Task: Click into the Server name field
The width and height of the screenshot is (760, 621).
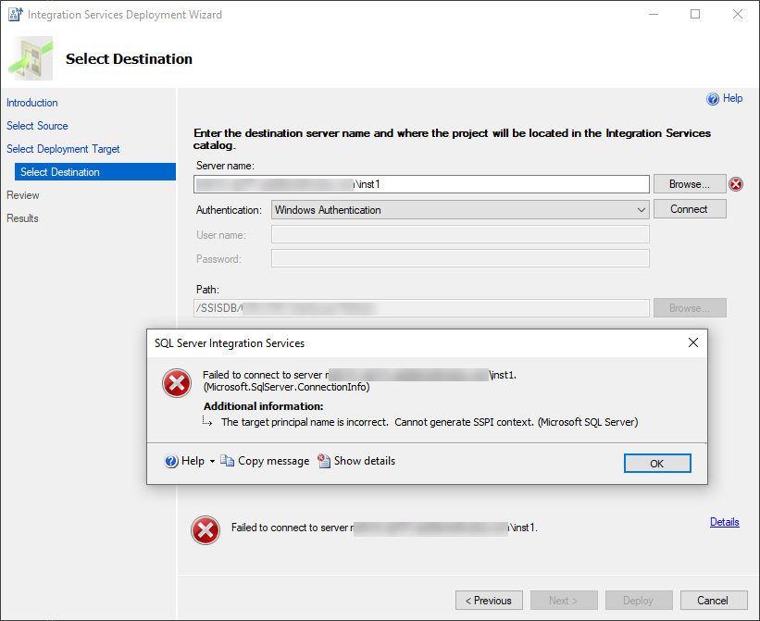Action: click(x=421, y=184)
